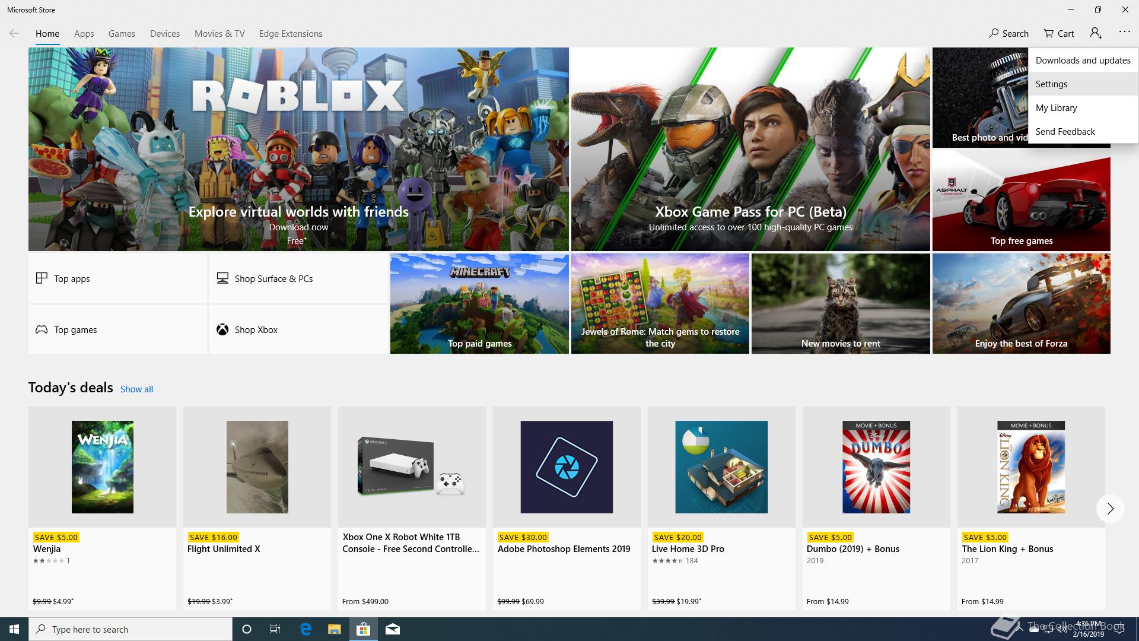
Task: Click the Shop Xbox logo icon
Action: pyautogui.click(x=222, y=329)
